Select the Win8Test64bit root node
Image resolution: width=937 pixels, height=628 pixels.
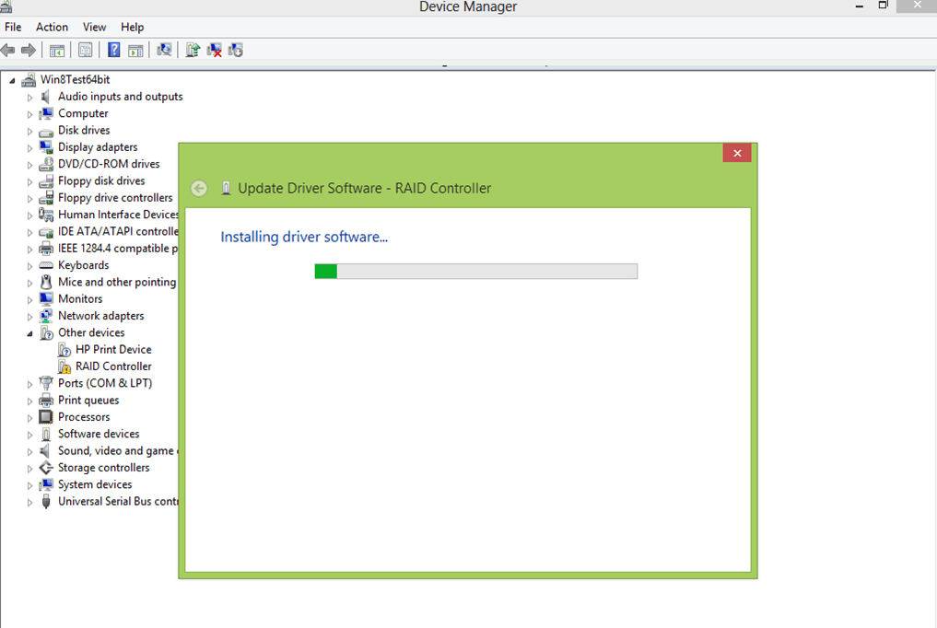coord(75,79)
